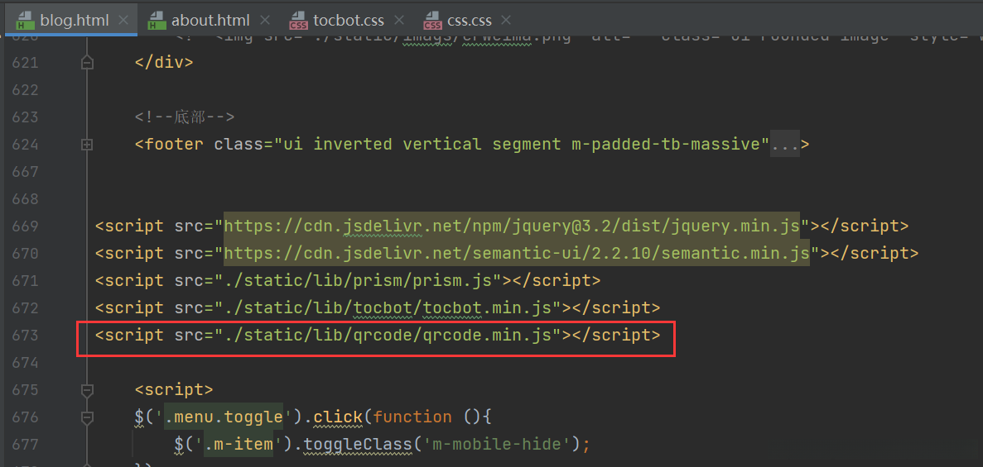The width and height of the screenshot is (983, 467).
Task: Click the about.html HTML file icon
Action: pyautogui.click(x=156, y=21)
